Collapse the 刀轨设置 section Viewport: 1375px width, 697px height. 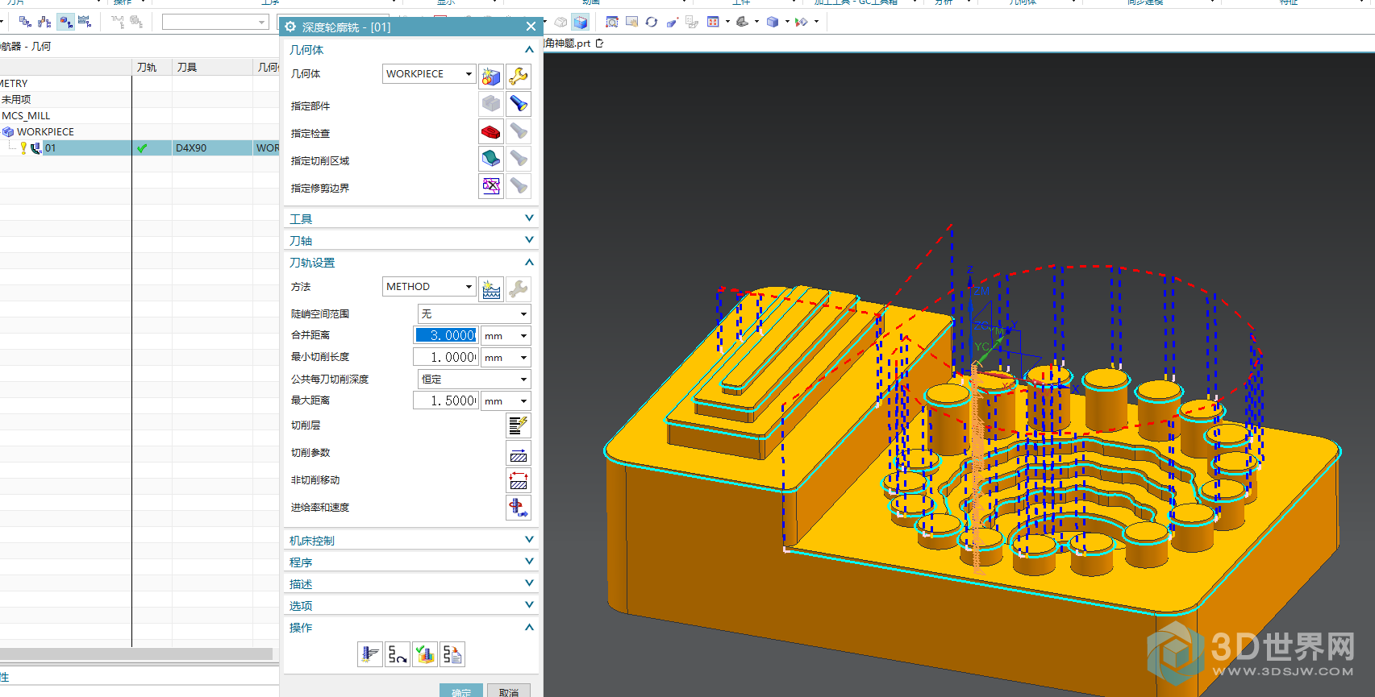[529, 263]
